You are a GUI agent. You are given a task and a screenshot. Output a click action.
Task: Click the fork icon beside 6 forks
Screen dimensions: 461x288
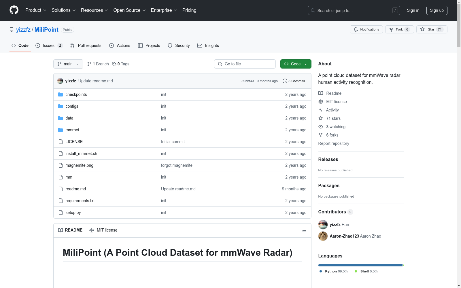[321, 135]
